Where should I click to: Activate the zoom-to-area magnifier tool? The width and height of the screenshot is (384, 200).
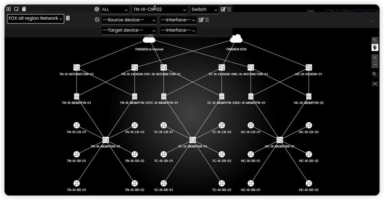pos(375,74)
